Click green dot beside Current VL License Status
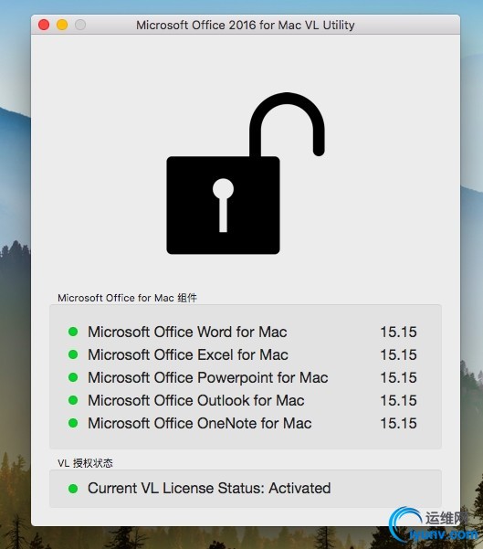 click(x=73, y=489)
